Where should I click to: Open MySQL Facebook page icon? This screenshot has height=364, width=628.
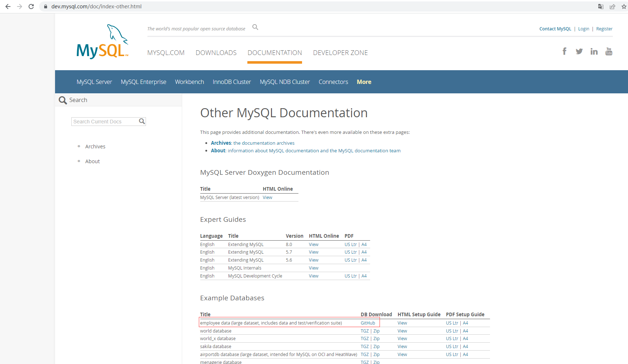click(564, 51)
